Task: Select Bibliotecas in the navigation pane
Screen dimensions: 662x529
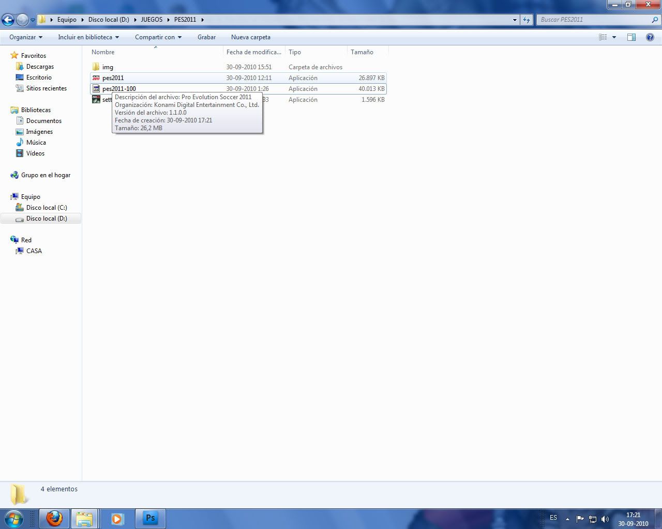Action: pos(36,110)
